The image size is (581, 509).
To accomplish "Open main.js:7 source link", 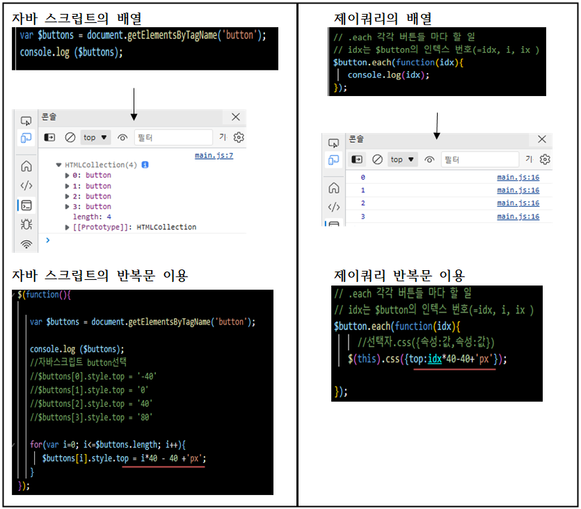I will tap(214, 155).
